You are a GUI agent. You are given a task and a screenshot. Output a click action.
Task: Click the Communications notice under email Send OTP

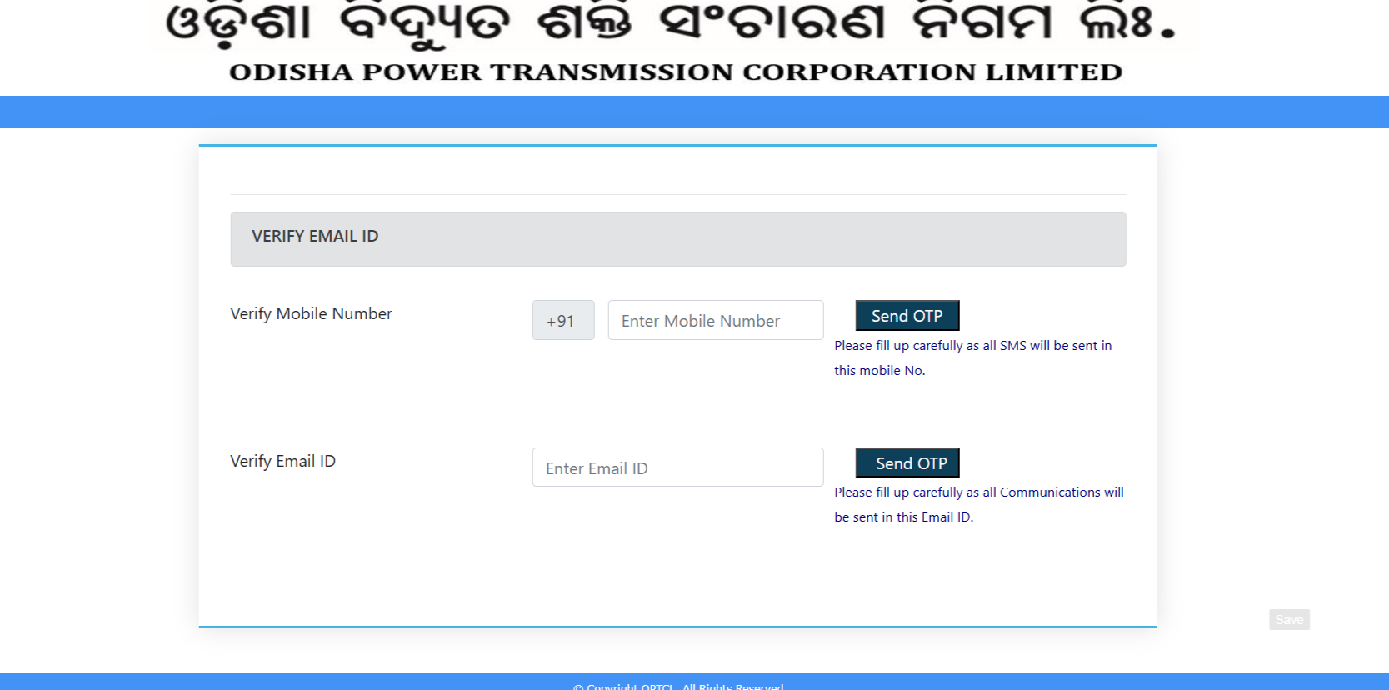978,504
